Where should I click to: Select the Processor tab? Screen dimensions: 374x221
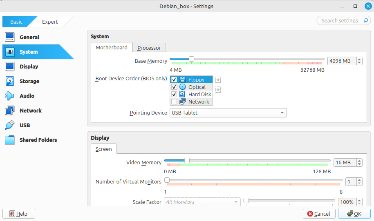(x=149, y=48)
